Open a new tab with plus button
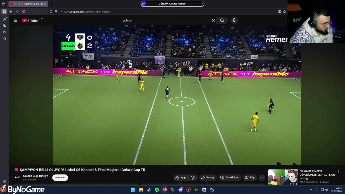Viewport: 345px width, 194px height. pos(52,4)
